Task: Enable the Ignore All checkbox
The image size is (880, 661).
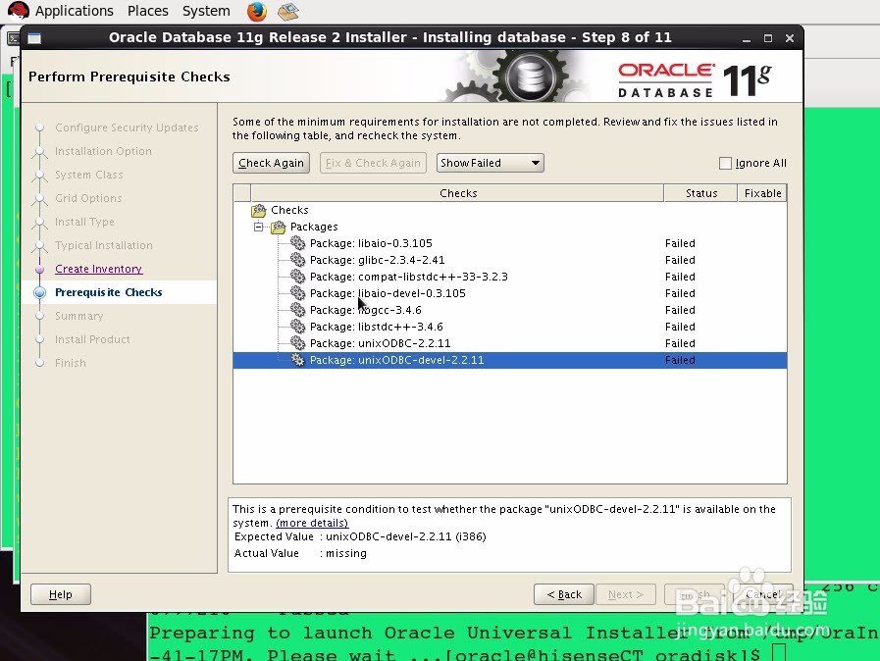Action: 725,163
